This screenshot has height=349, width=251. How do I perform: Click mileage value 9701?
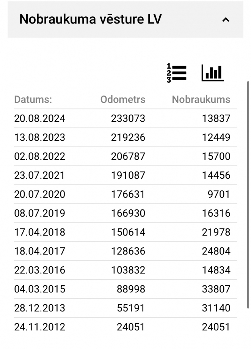click(219, 194)
